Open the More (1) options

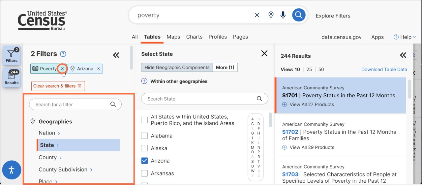coord(225,67)
